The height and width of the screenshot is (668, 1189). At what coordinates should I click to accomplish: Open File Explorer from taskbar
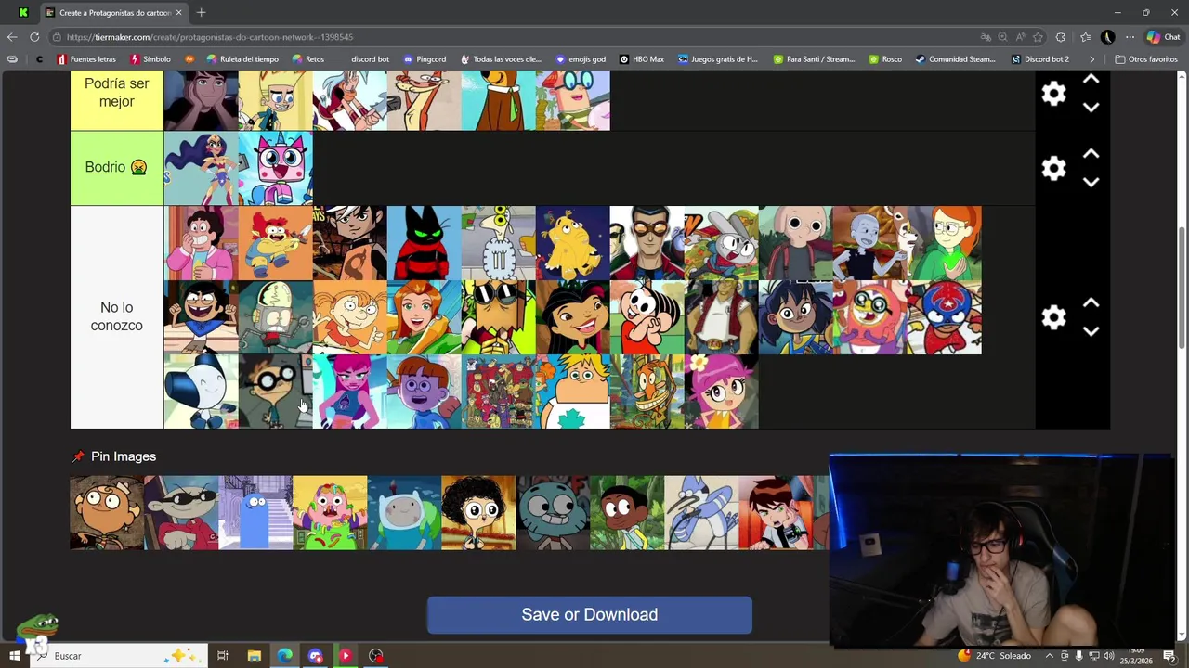(254, 656)
